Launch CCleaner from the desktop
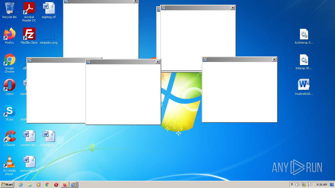Viewport: 335px width, 188px height. 9,138
